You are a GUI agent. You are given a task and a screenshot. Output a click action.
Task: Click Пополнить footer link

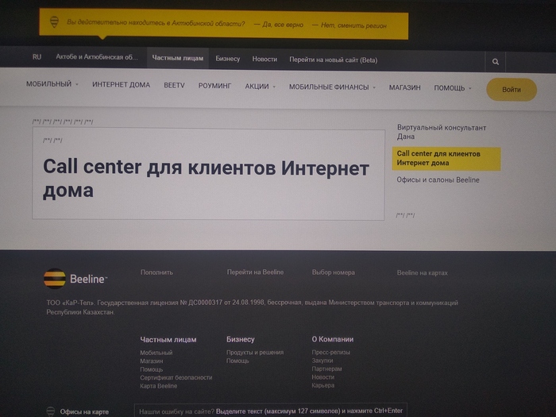156,272
